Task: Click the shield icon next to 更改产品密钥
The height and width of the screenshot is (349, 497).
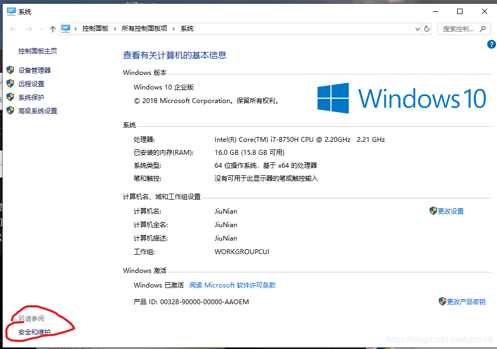Action: [443, 302]
